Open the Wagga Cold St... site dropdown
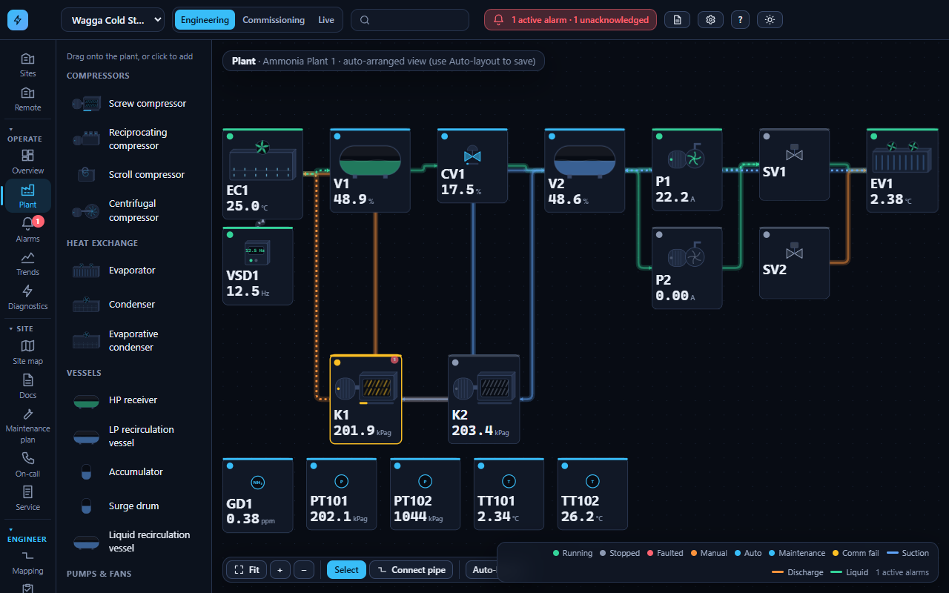949x593 pixels. click(113, 20)
